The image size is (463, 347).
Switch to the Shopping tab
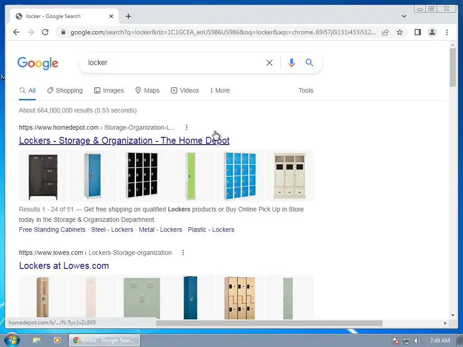65,90
